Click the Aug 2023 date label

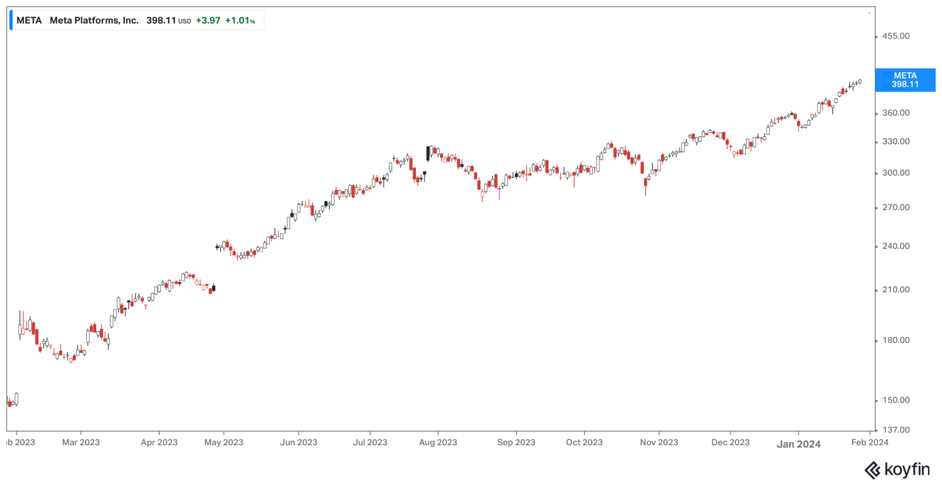(x=438, y=442)
